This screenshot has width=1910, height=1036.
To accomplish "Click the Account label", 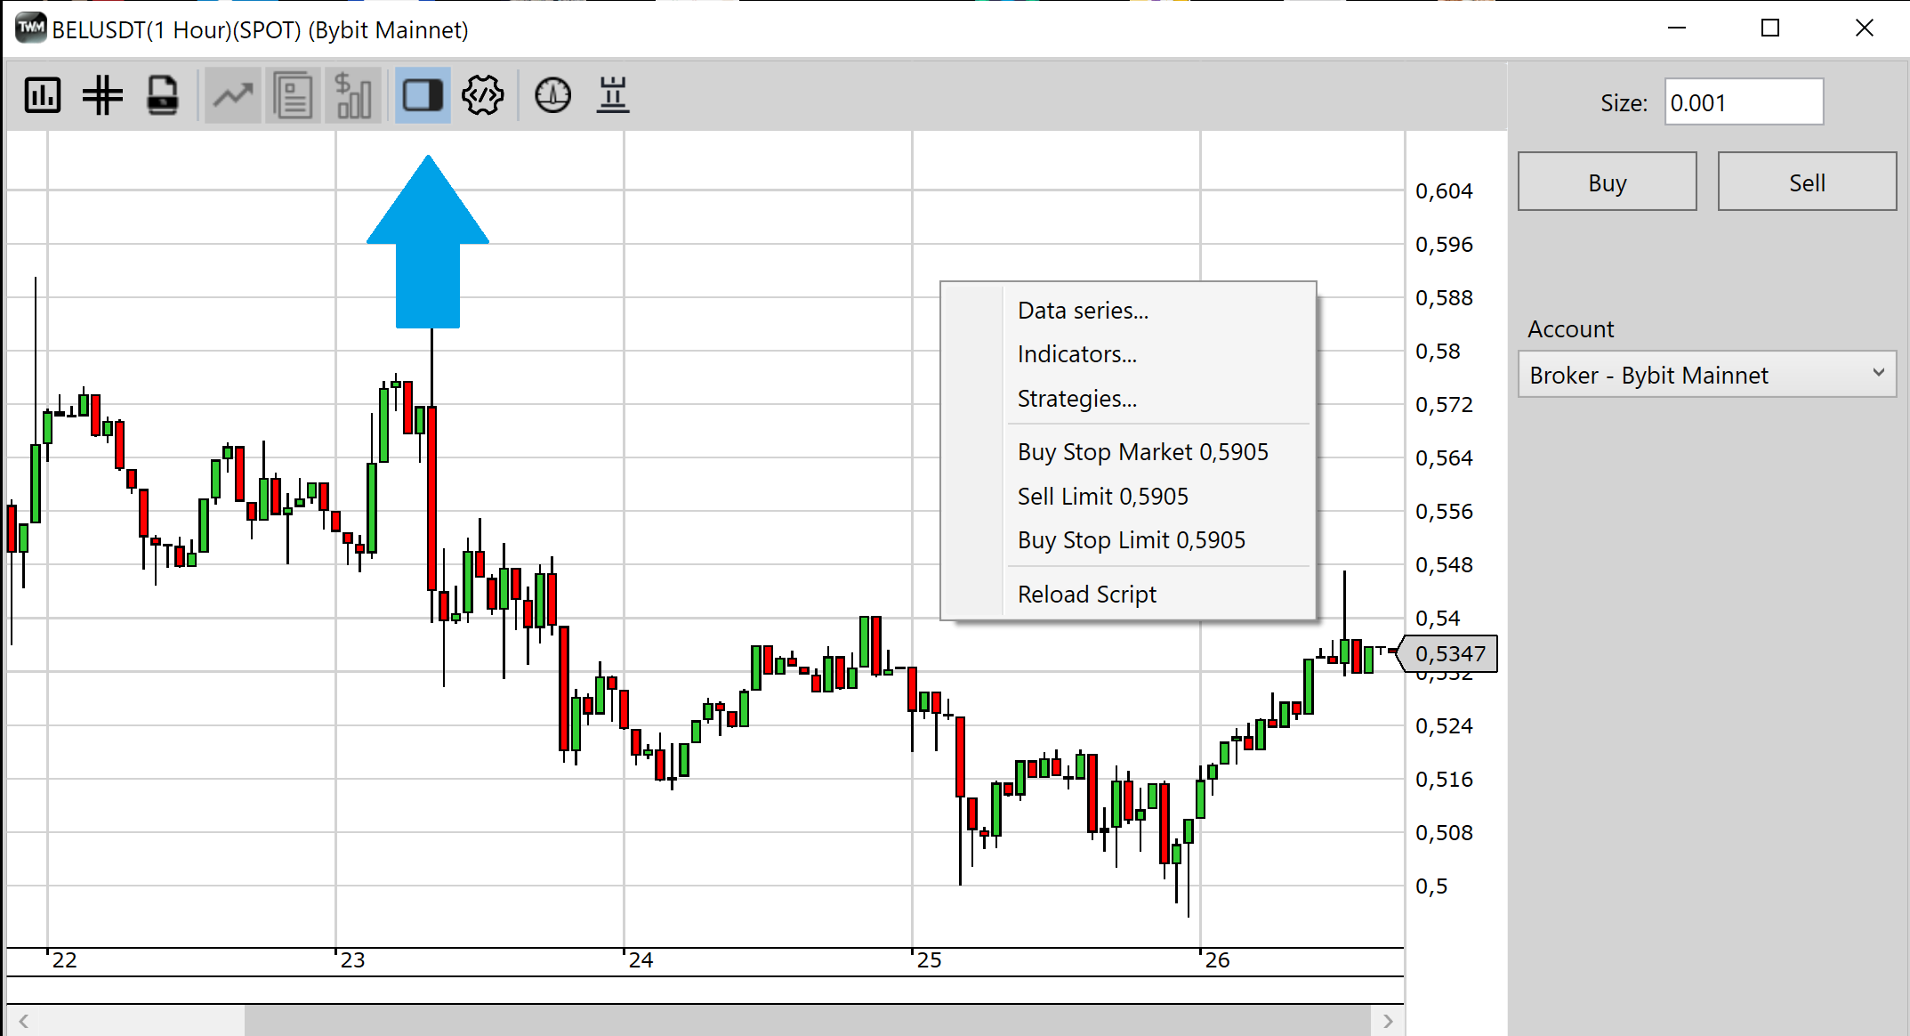I will click(1570, 329).
